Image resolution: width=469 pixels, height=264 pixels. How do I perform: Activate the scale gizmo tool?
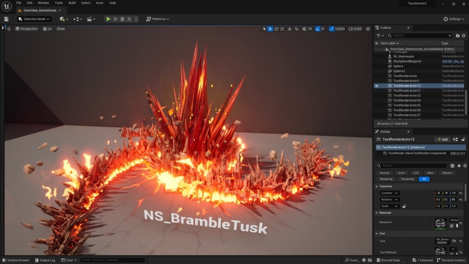coord(282,29)
